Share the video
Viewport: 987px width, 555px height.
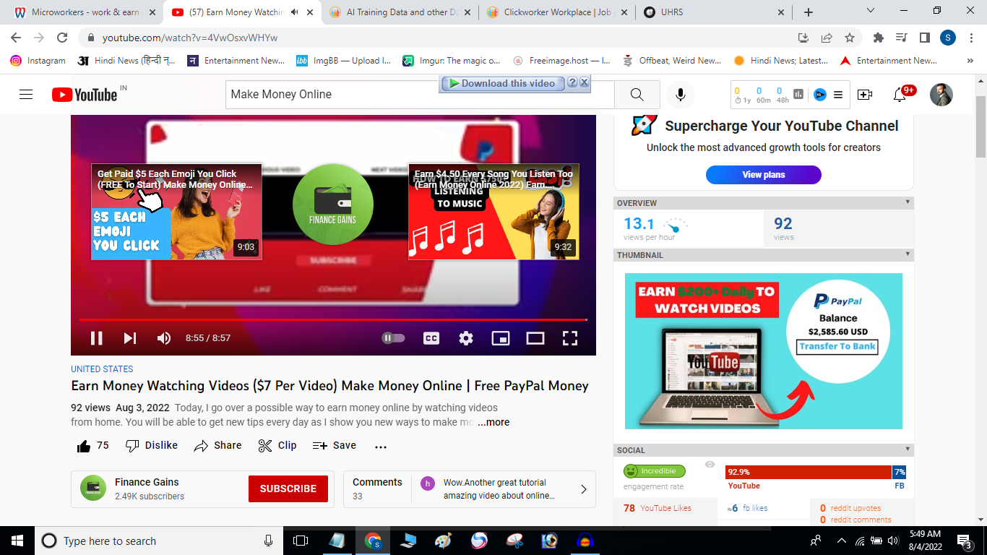click(x=217, y=446)
